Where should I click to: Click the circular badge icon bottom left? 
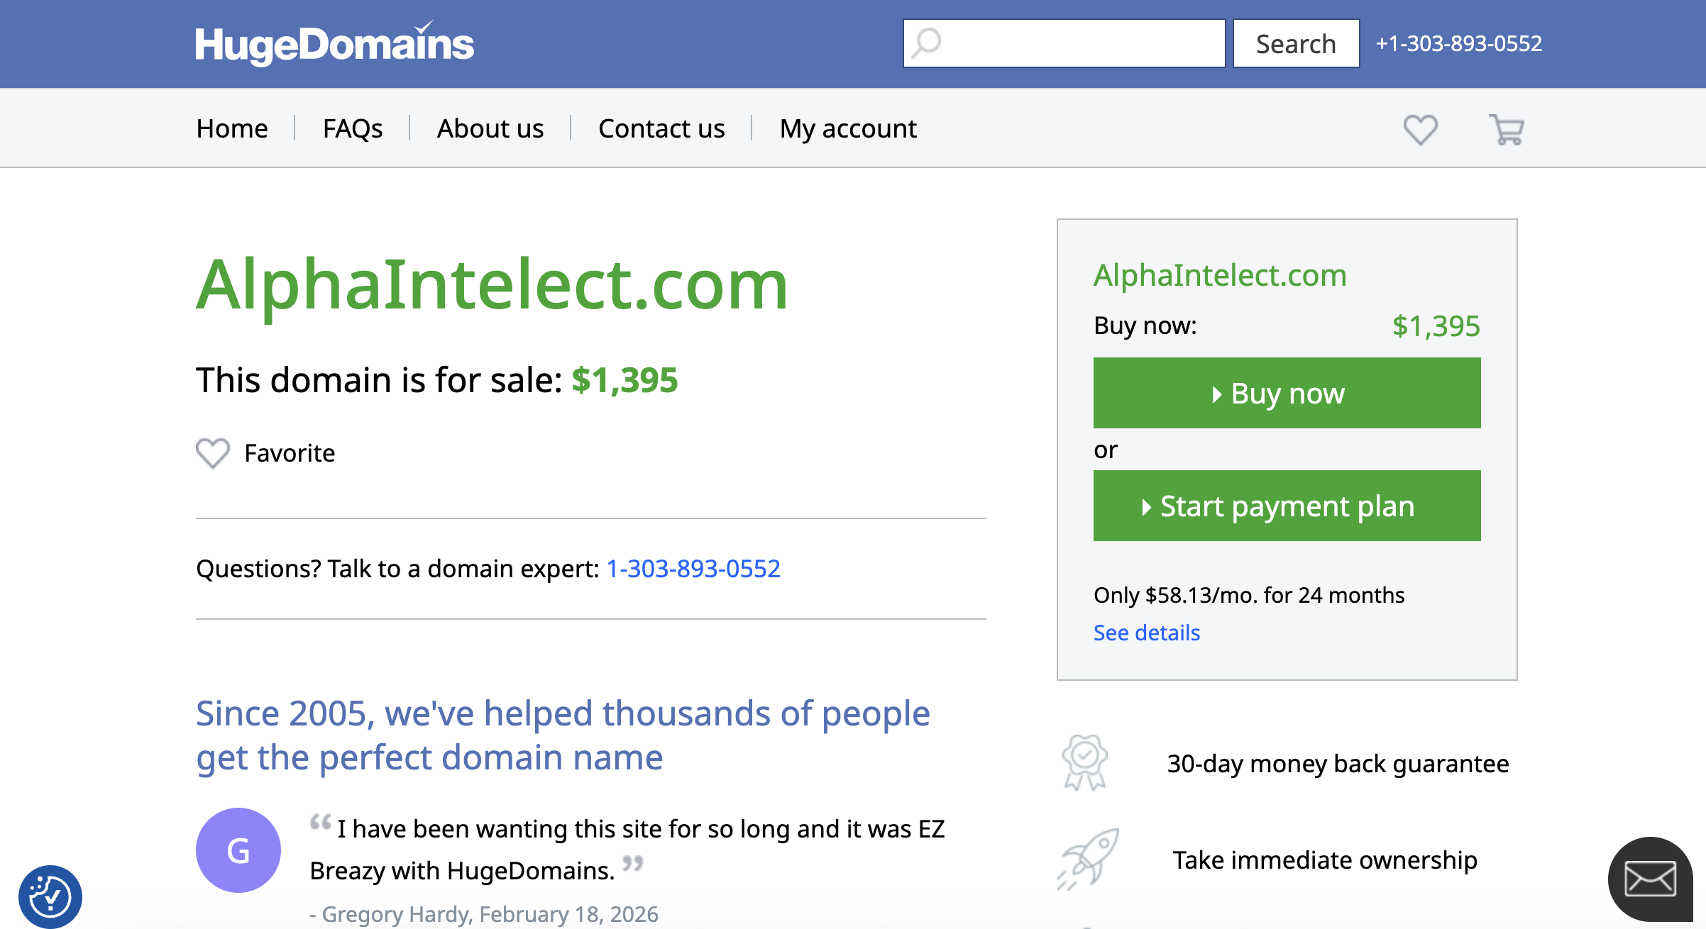point(51,895)
